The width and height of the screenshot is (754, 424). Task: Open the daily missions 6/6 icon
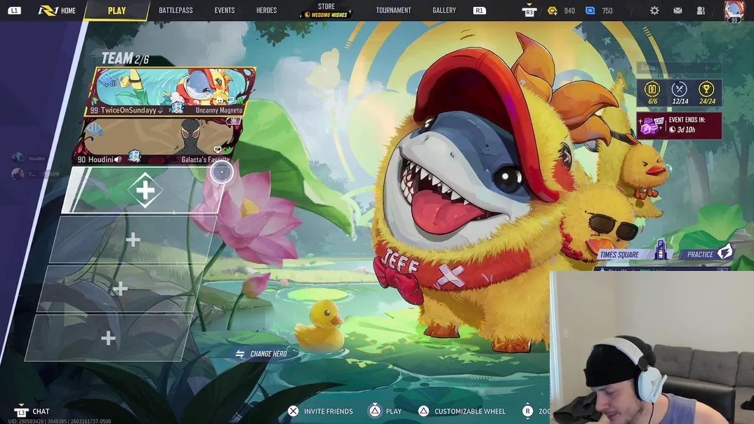point(652,92)
